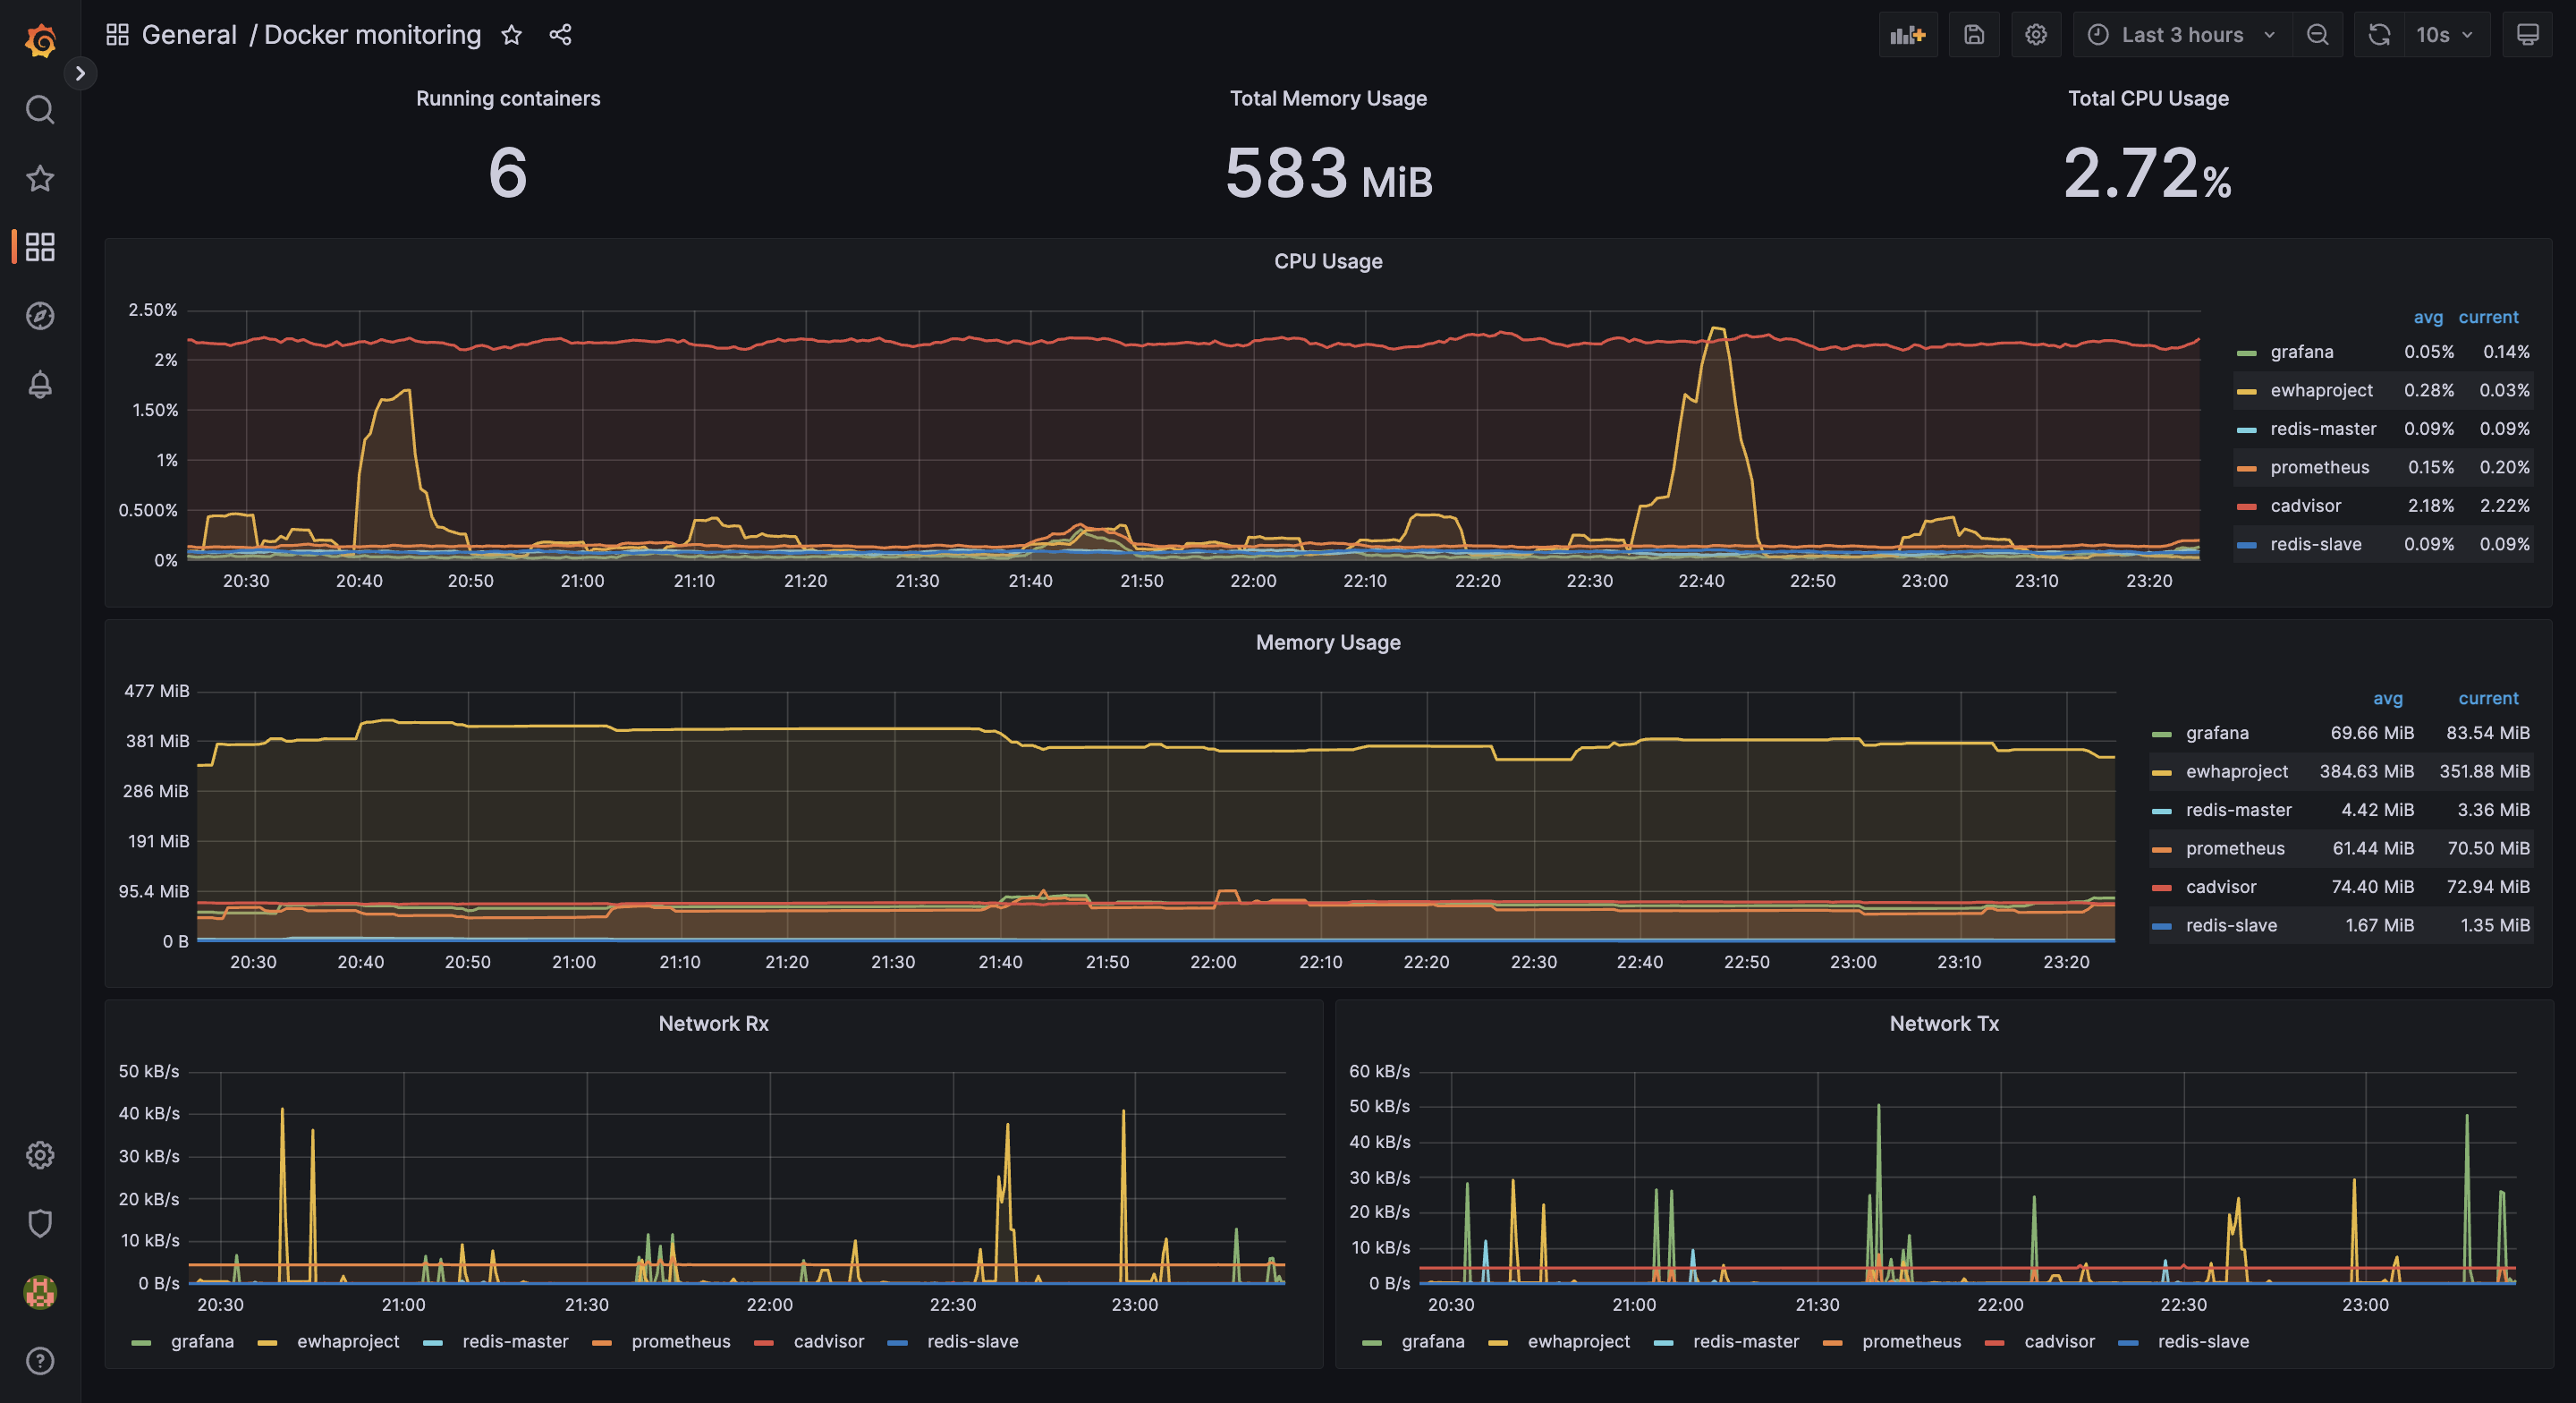The image size is (2576, 1403).
Task: Open the General folder breadcrumb
Action: click(189, 35)
